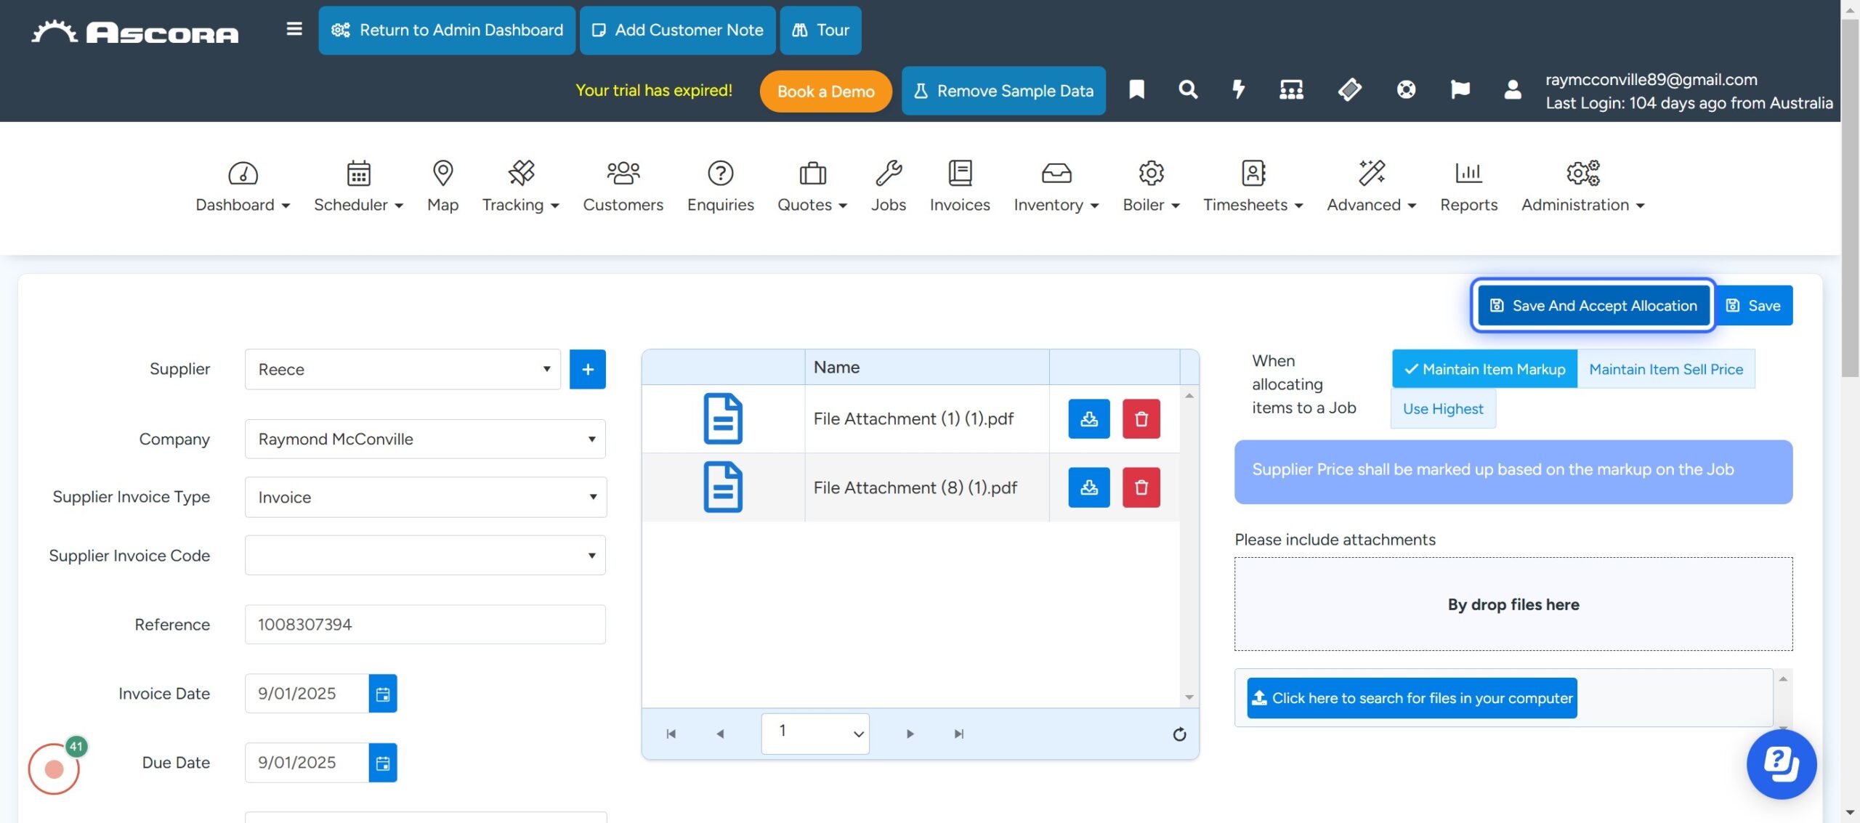Expand the Scheduler menu
This screenshot has height=823, width=1860.
pos(358,187)
